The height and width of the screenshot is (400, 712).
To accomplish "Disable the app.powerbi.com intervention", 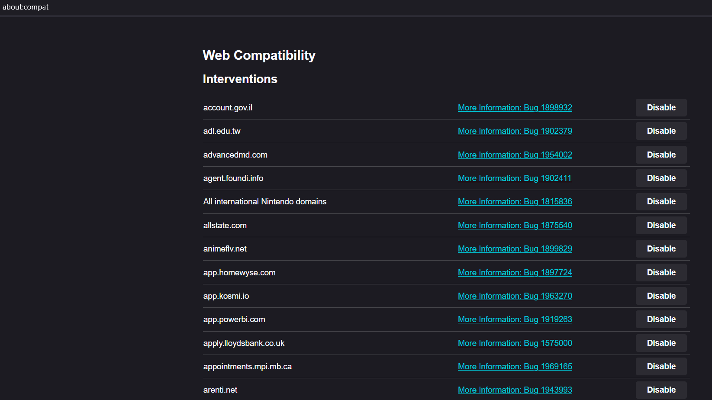I will [661, 319].
